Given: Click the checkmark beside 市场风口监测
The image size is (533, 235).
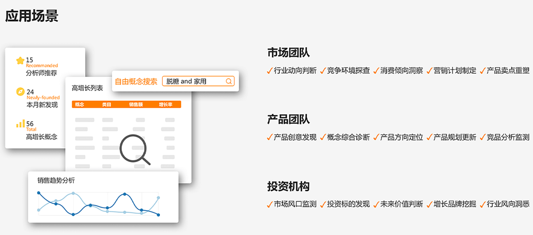Looking at the screenshot, I should coord(270,204).
